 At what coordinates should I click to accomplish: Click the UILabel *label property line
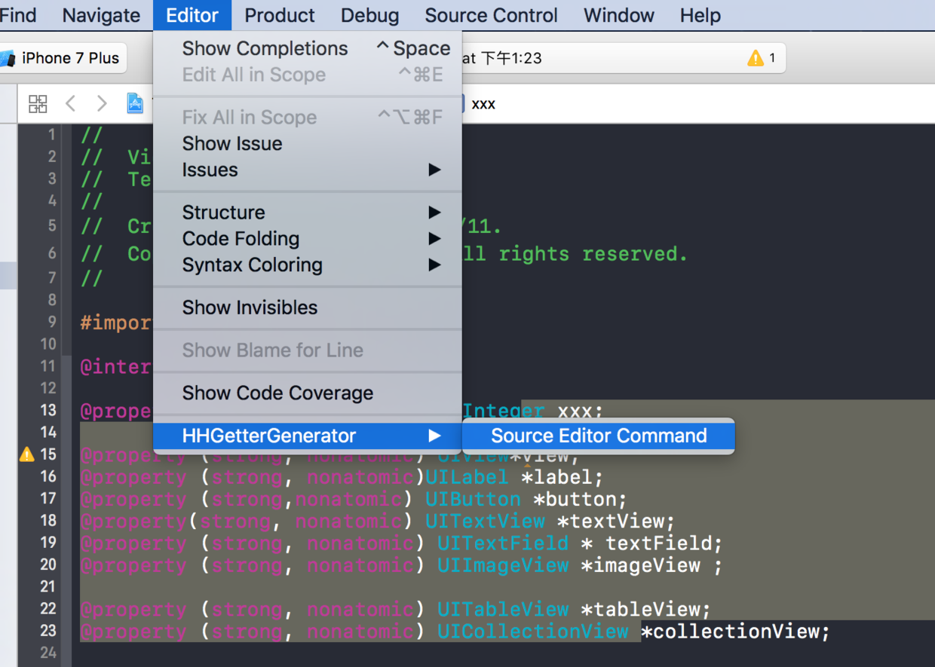(342, 477)
